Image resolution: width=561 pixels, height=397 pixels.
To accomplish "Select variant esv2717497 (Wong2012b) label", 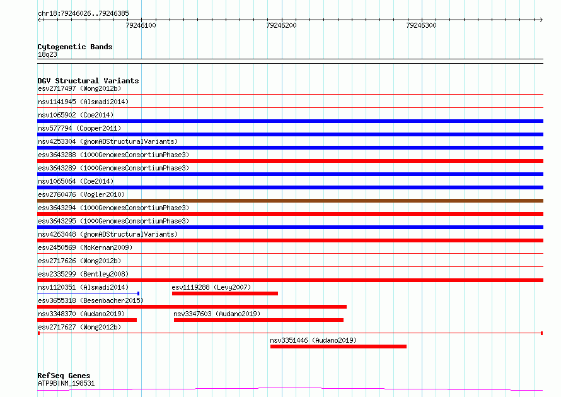I will pyautogui.click(x=79, y=88).
